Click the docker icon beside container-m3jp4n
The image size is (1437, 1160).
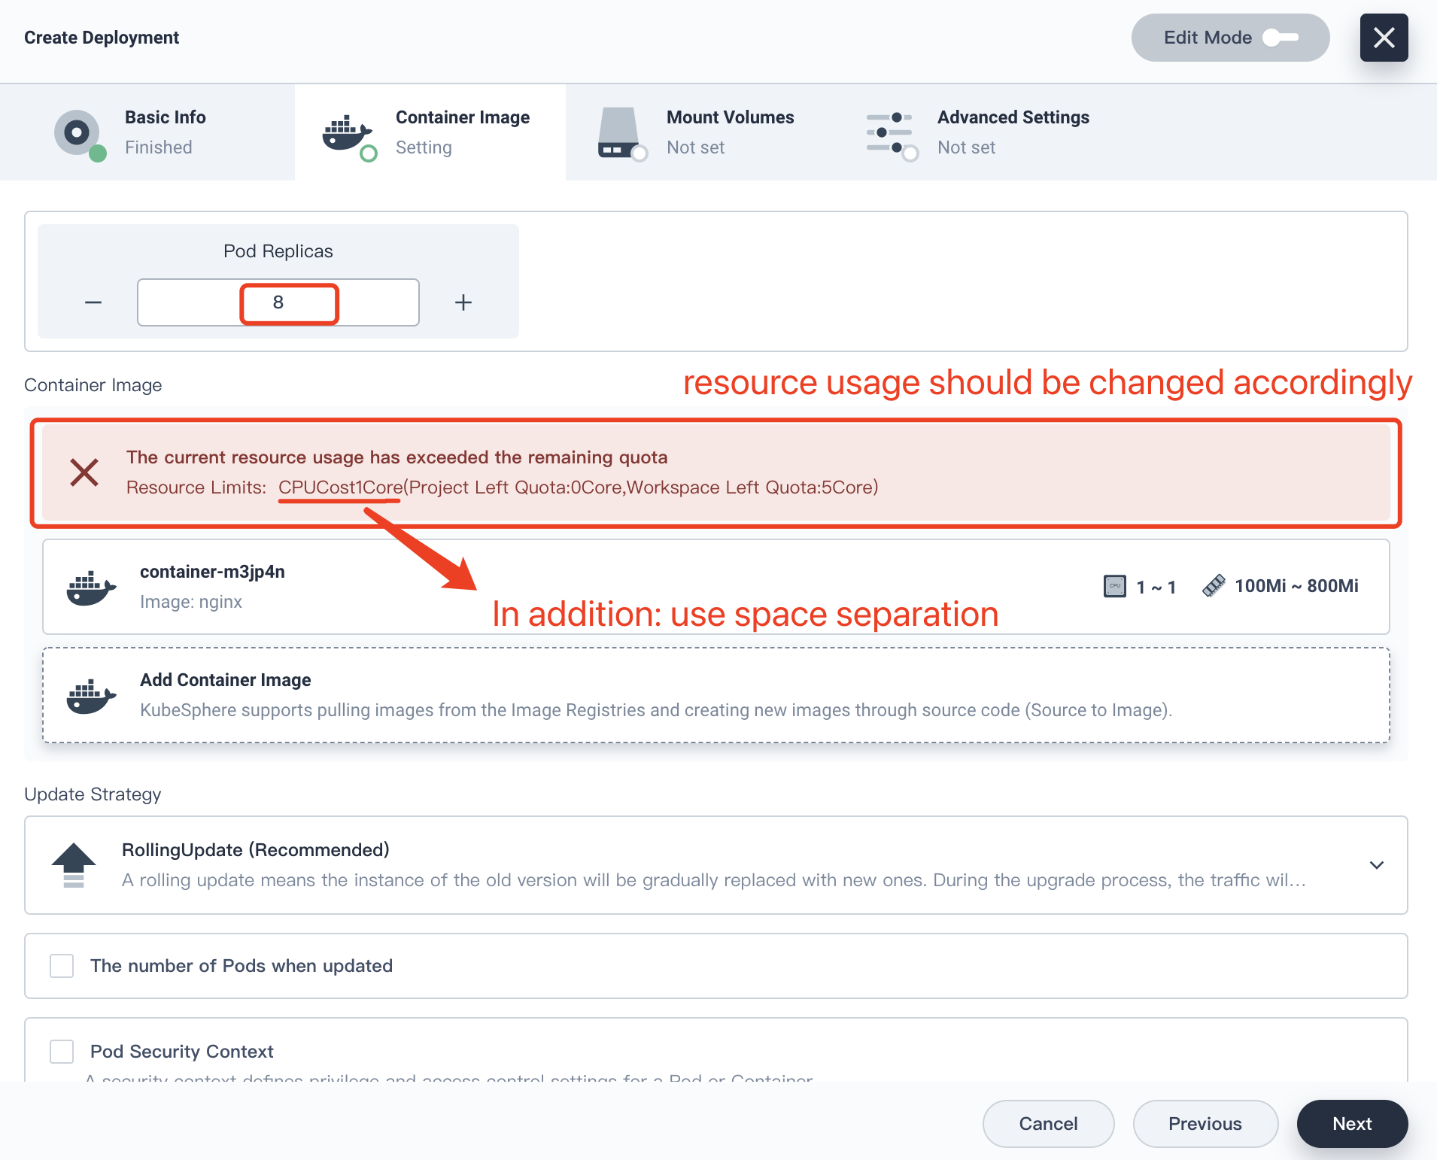(x=91, y=587)
